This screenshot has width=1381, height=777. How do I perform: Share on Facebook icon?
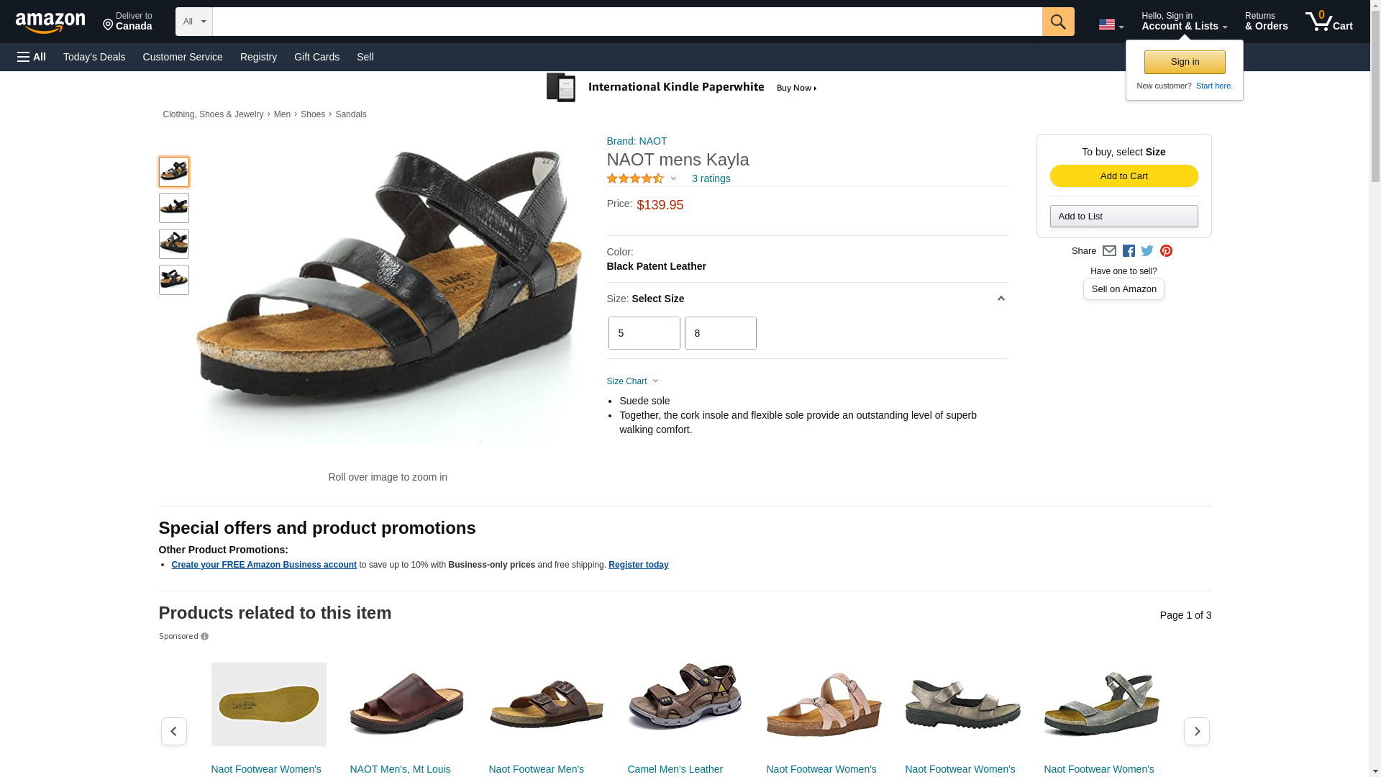point(1129,251)
